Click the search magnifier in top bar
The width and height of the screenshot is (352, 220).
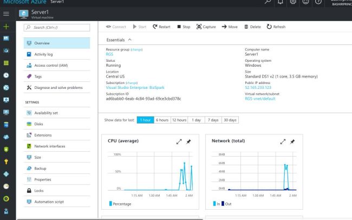(x=268, y=2)
